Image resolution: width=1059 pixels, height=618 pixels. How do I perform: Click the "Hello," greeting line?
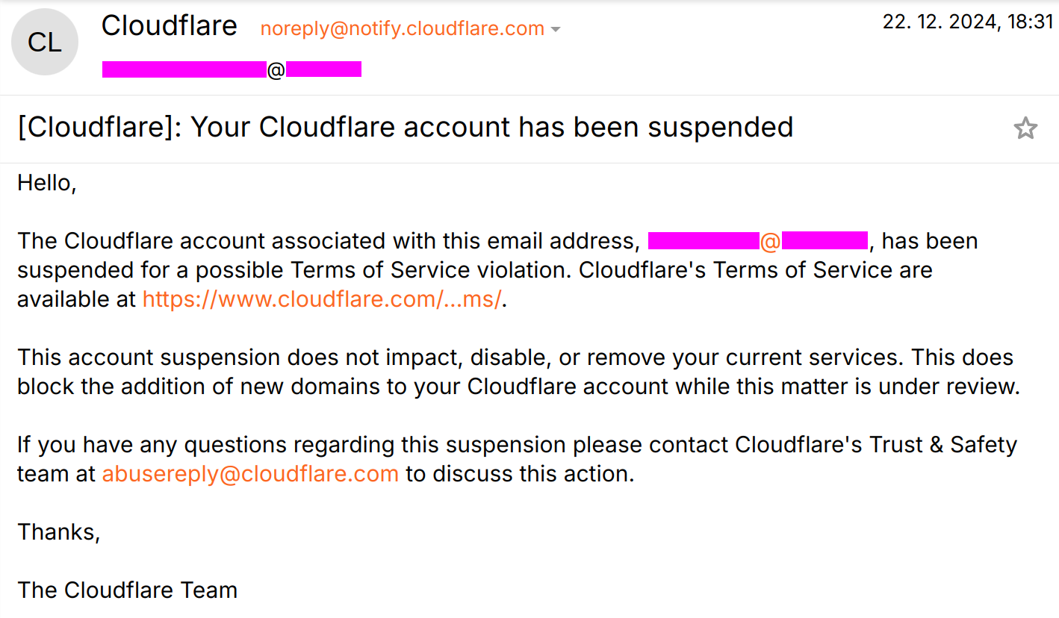(x=47, y=183)
